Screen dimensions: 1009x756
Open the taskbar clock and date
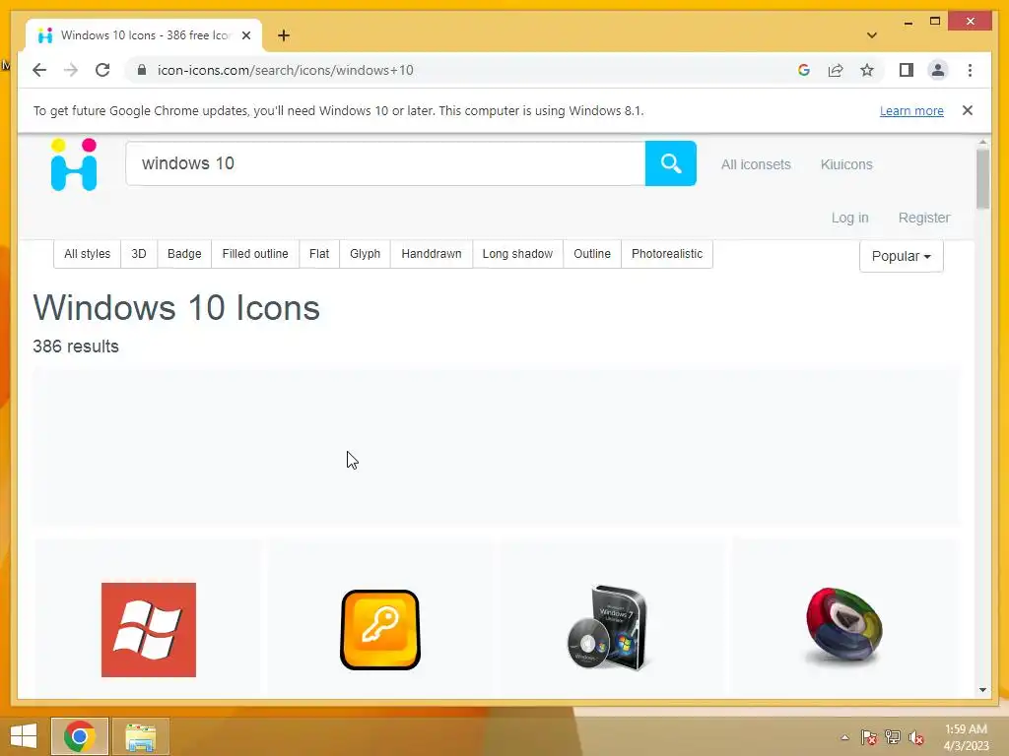pos(966,737)
